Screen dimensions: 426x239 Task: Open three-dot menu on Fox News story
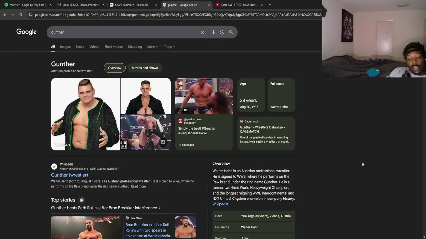click(x=171, y=218)
